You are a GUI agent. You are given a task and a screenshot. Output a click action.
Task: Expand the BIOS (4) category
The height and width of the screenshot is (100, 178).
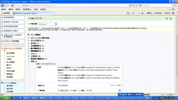29,38
